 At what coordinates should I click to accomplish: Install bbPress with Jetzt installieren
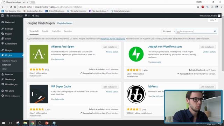click(x=207, y=87)
